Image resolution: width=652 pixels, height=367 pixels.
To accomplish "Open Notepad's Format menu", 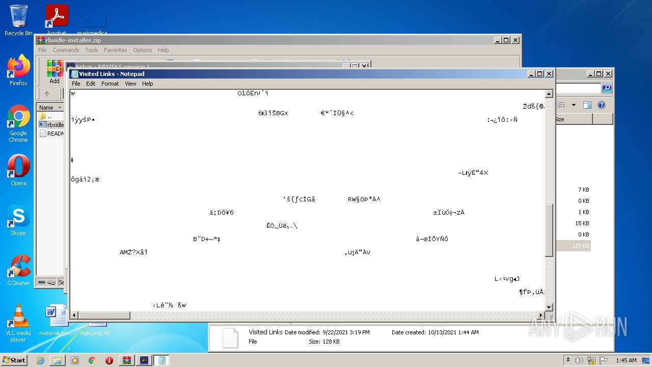I will click(x=110, y=84).
